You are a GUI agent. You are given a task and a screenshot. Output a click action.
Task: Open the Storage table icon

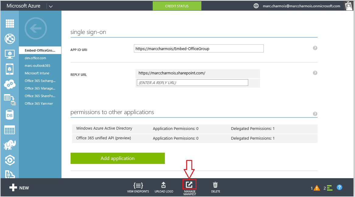point(9,130)
